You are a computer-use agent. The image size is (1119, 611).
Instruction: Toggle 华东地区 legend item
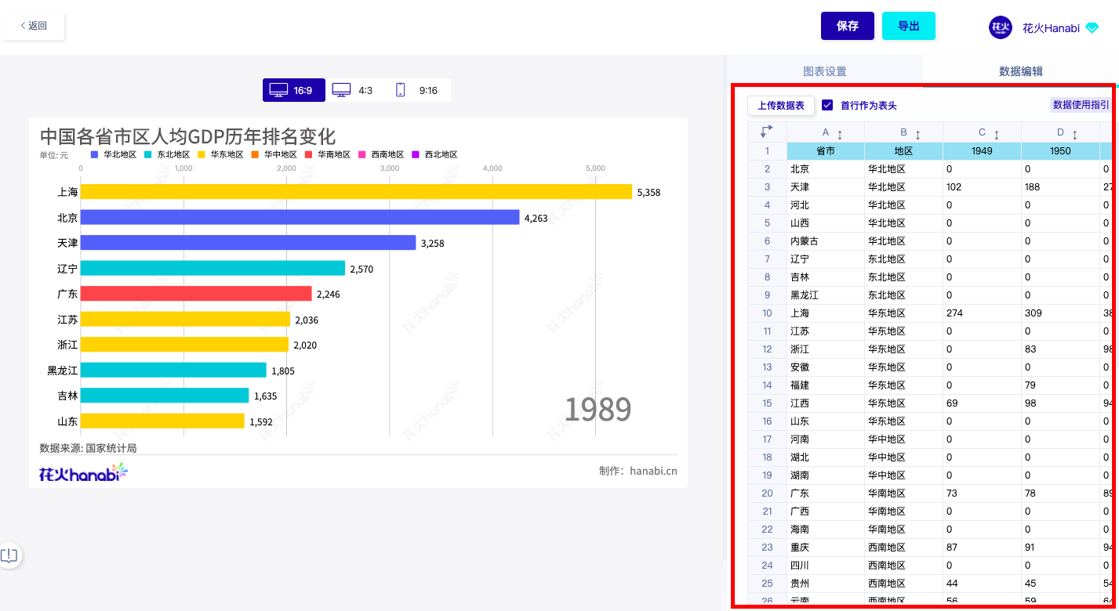(x=220, y=155)
